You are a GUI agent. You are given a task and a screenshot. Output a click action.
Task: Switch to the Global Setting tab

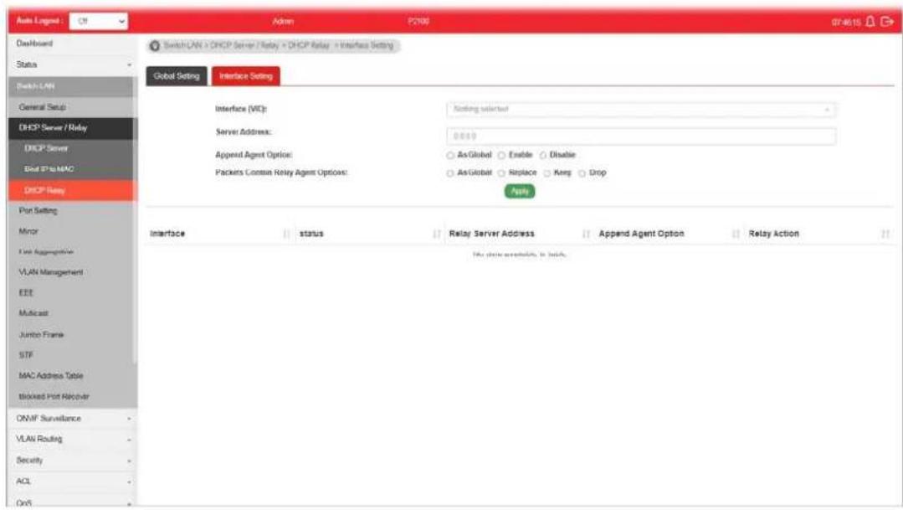177,76
